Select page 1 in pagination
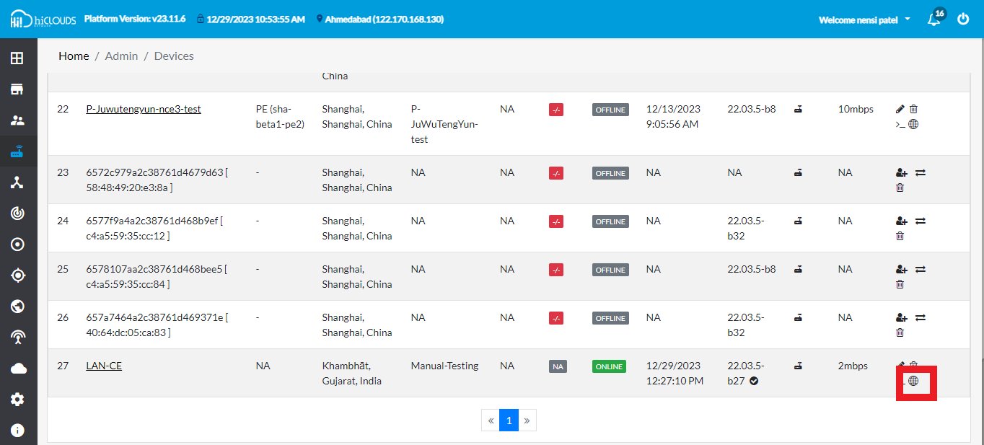Viewport: 984px width, 445px height. pyautogui.click(x=509, y=420)
